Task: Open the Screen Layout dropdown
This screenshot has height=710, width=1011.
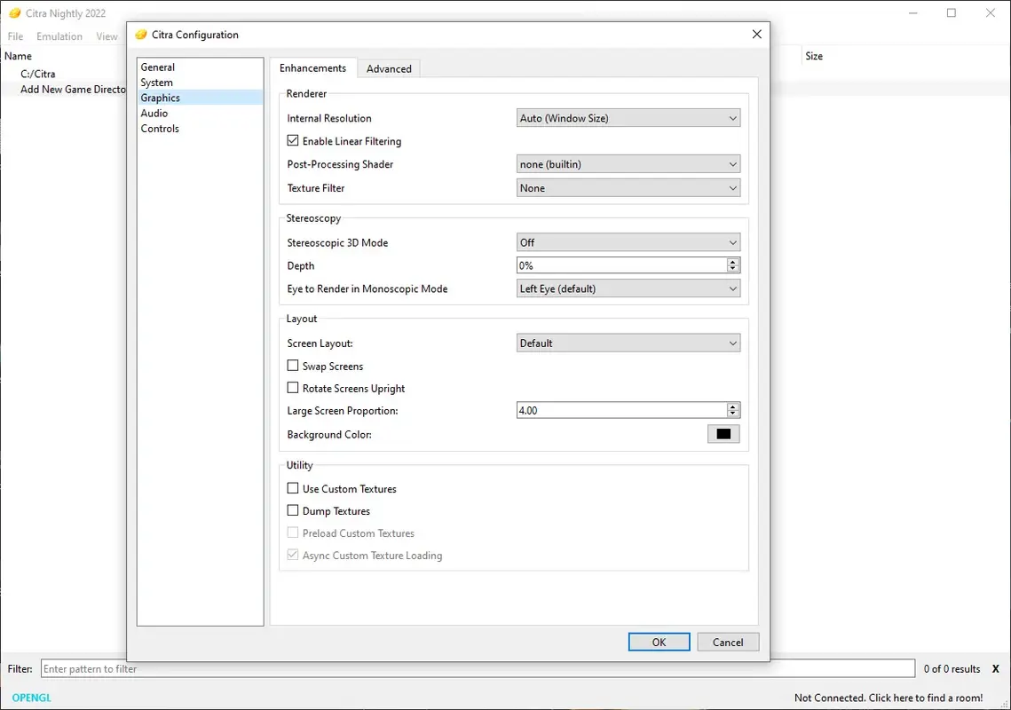Action: [x=628, y=343]
